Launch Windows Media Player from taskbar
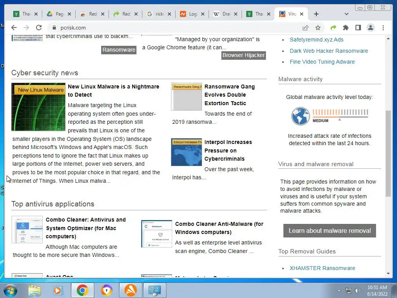Screen dimensions: 397x298 (57, 290)
